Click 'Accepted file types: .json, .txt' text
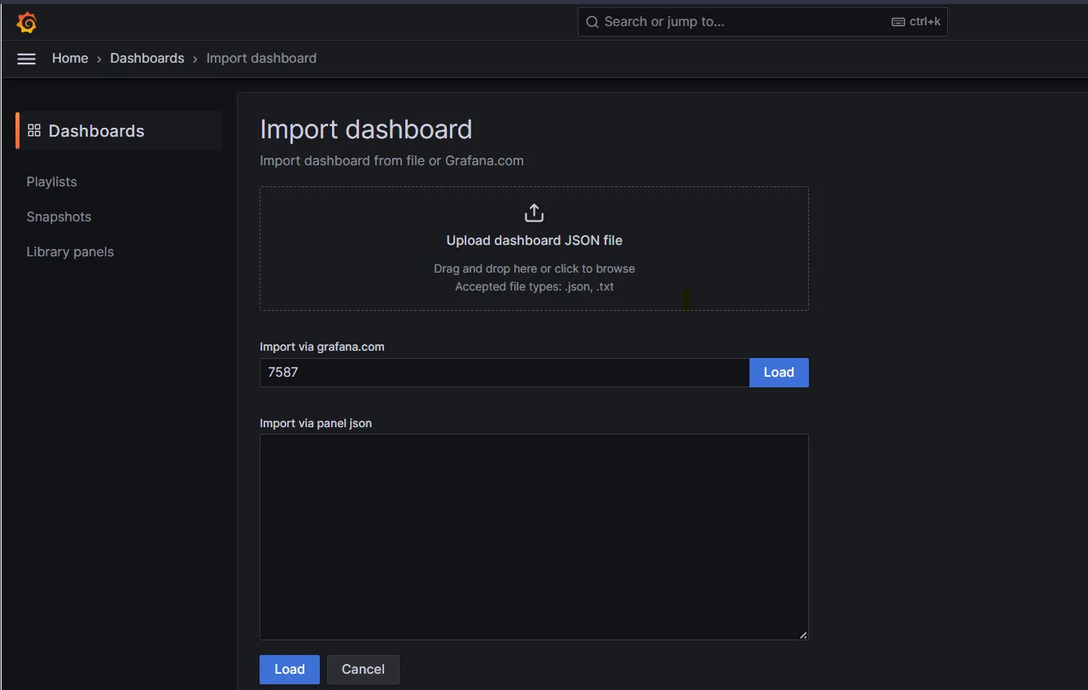The height and width of the screenshot is (690, 1088). [x=535, y=286]
